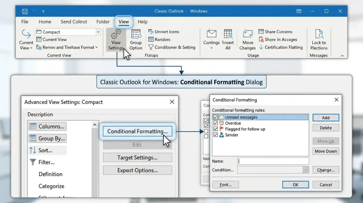Click the Save icon in title bar

[25, 11]
